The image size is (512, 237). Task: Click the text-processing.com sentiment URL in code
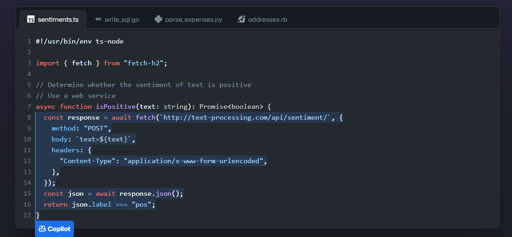(x=246, y=117)
